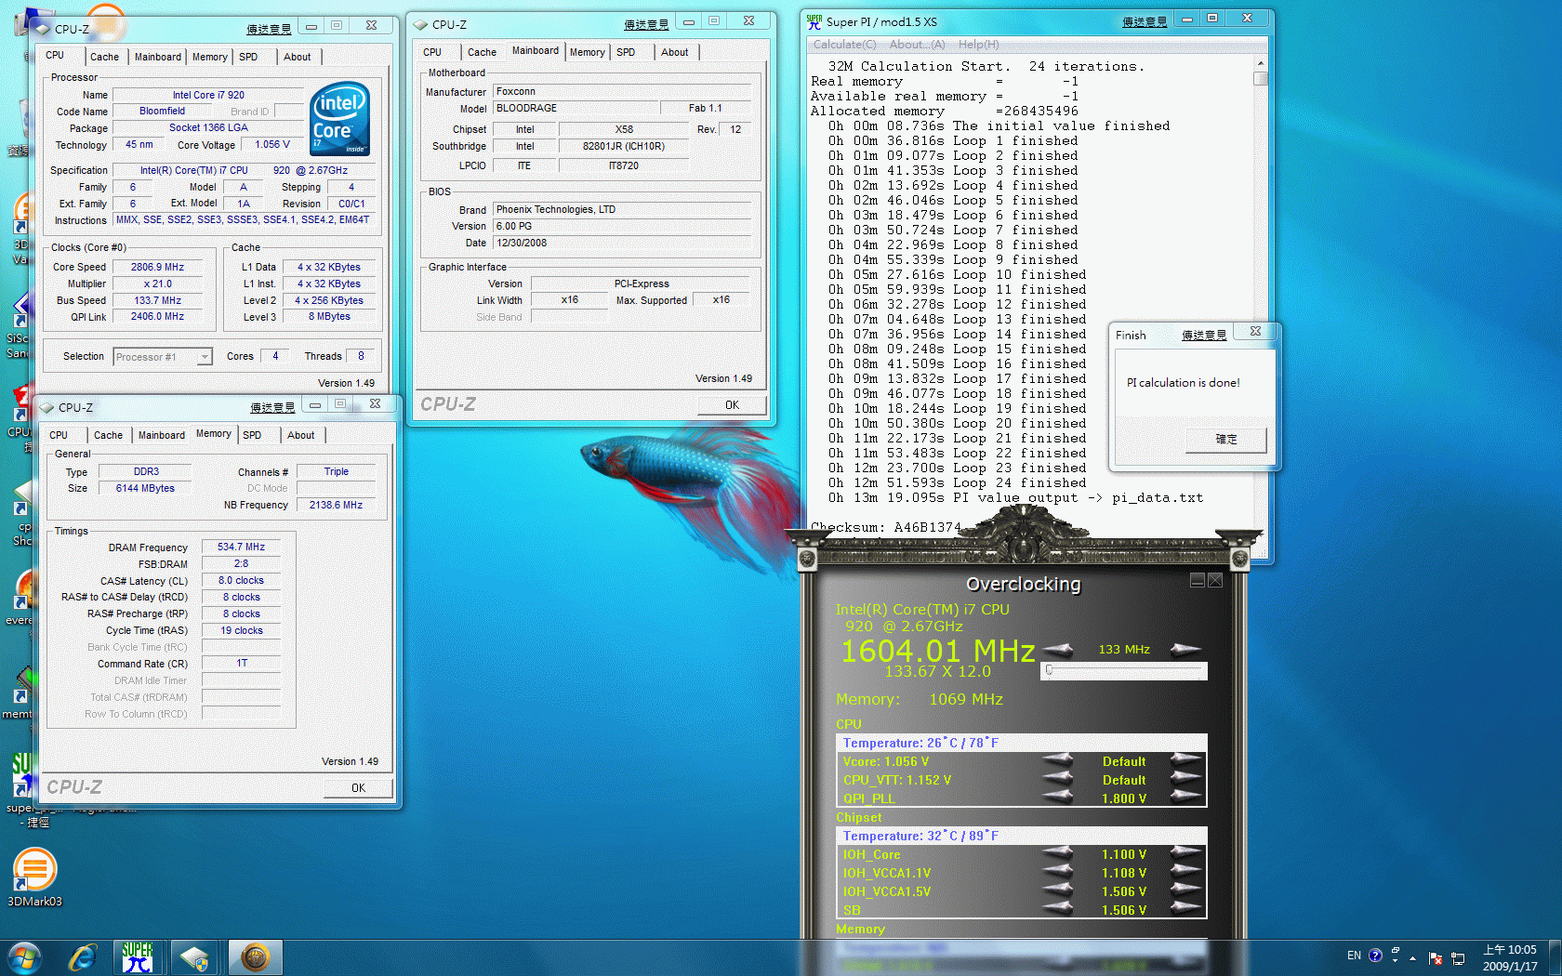Open the Cache tab in Mainboard window
The height and width of the screenshot is (976, 1562).
tap(482, 52)
